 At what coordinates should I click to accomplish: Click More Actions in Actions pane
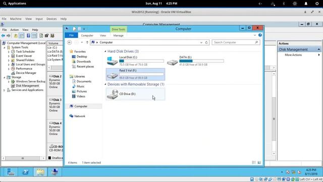click(x=293, y=55)
